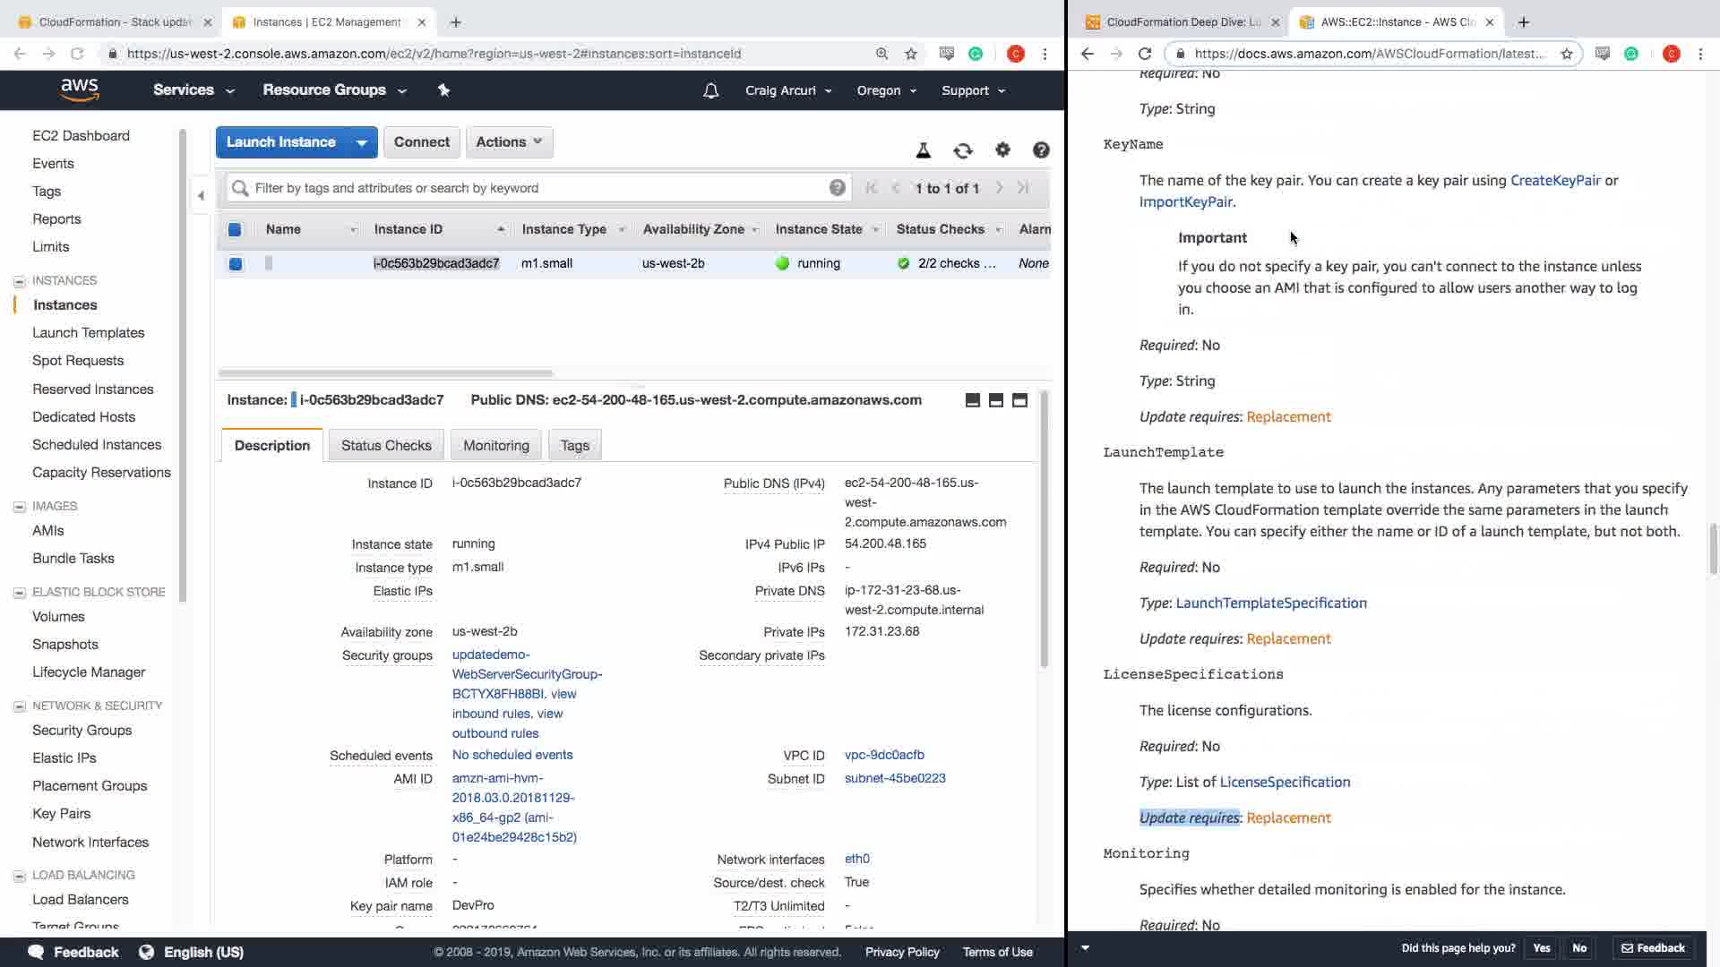
Task: Open the AWS notifications bell
Action: pos(710,90)
